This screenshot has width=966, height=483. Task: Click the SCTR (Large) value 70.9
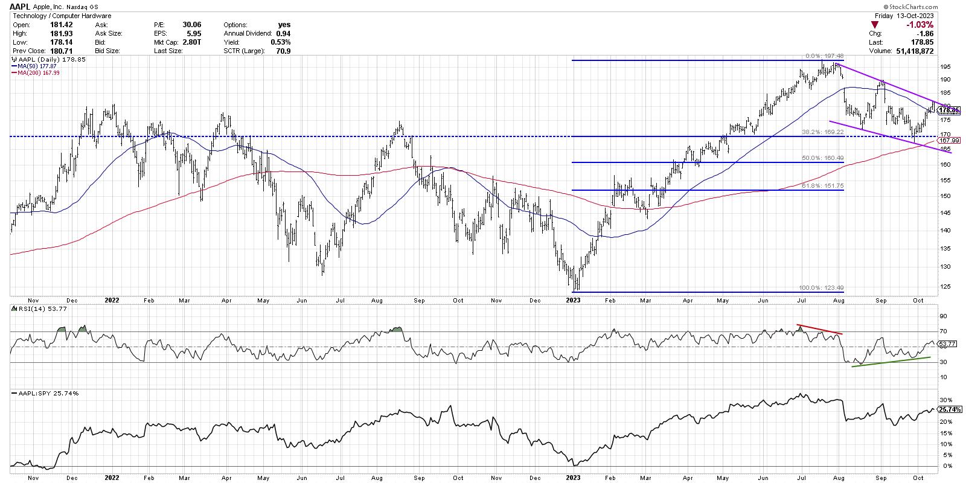point(281,51)
